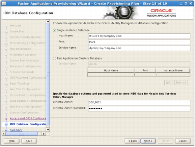
Task: Minimize the Provisioning Wizard window
Action: point(181,3)
